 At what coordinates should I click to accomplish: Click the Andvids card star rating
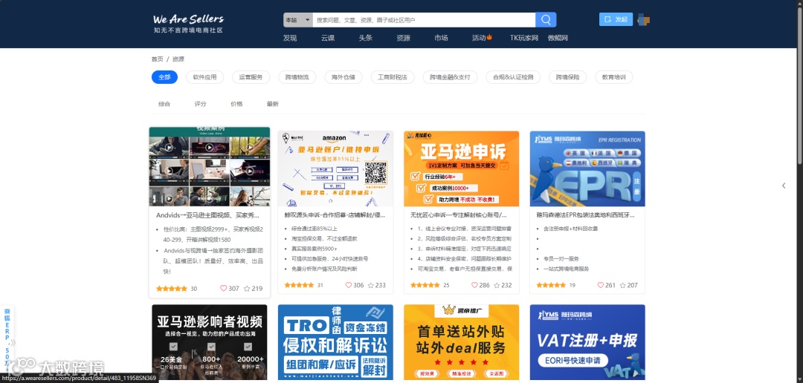click(172, 289)
